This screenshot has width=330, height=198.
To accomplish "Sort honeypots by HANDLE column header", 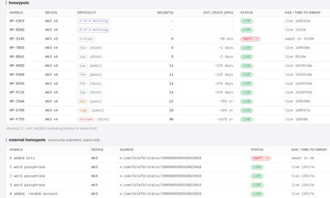I will 16,13.
